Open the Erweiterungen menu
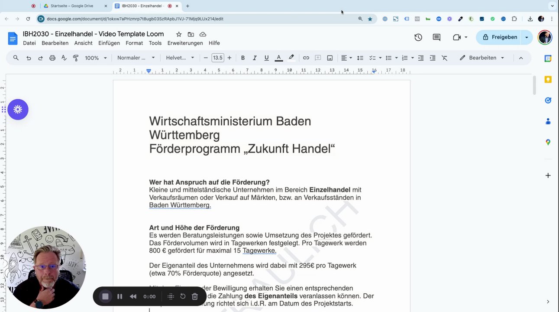Image resolution: width=559 pixels, height=312 pixels. (185, 43)
